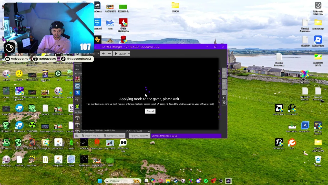Image resolution: width=328 pixels, height=185 pixels.
Task: Open the MSI App Player 1 desktop icon
Action: tap(318, 128)
